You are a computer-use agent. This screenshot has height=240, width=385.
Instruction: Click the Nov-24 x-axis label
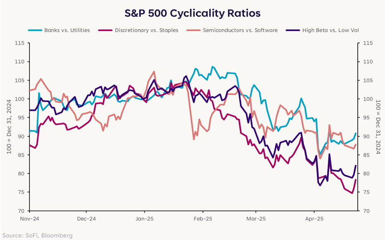pos(30,218)
